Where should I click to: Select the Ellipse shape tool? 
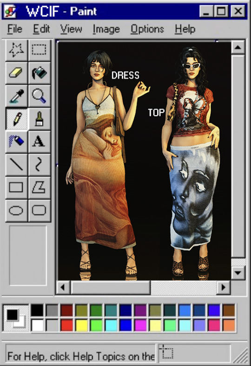coord(16,210)
